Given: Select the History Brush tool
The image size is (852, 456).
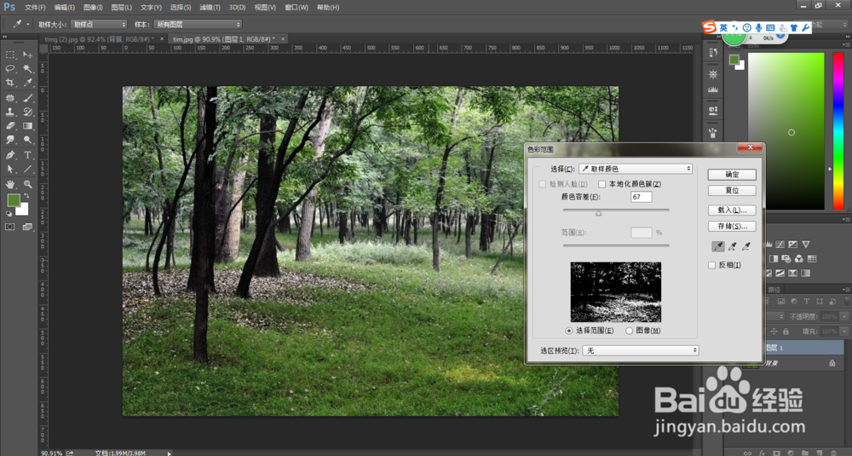Looking at the screenshot, I should [27, 112].
